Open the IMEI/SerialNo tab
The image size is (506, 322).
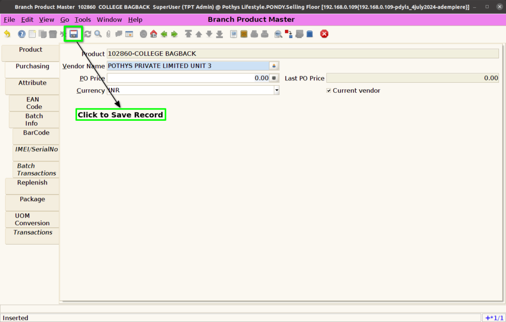point(36,153)
